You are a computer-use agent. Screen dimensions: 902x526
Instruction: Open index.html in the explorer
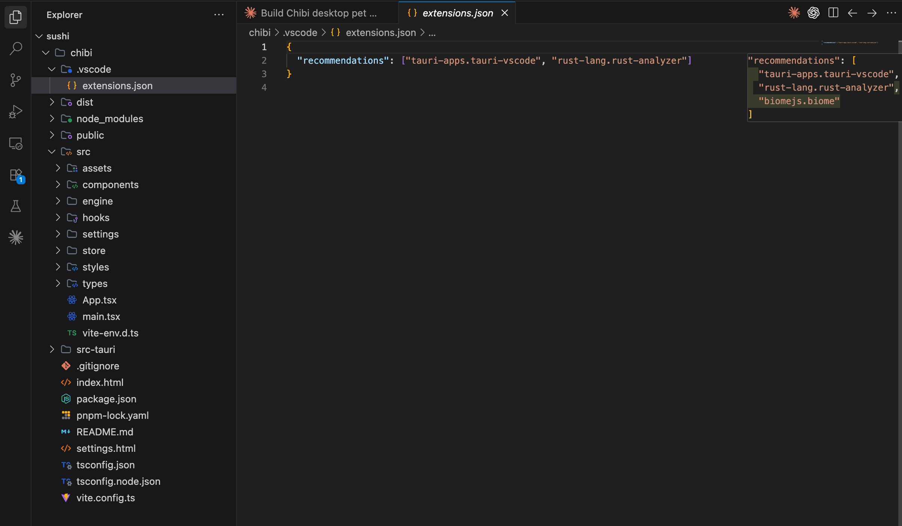[x=134, y=382]
